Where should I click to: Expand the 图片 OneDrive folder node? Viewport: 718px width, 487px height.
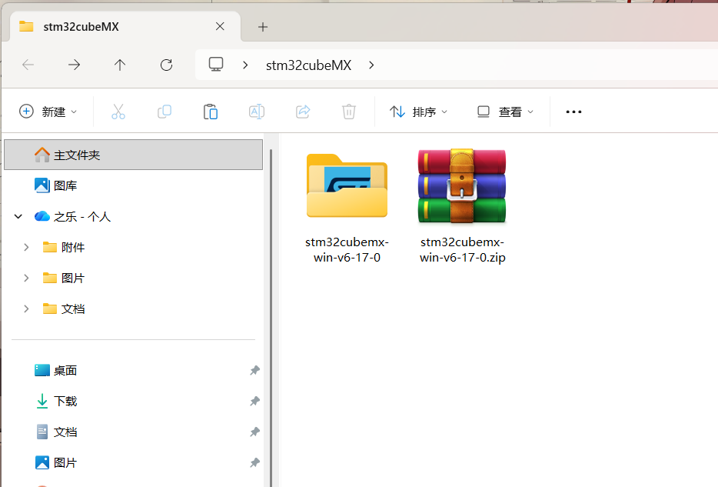point(26,278)
